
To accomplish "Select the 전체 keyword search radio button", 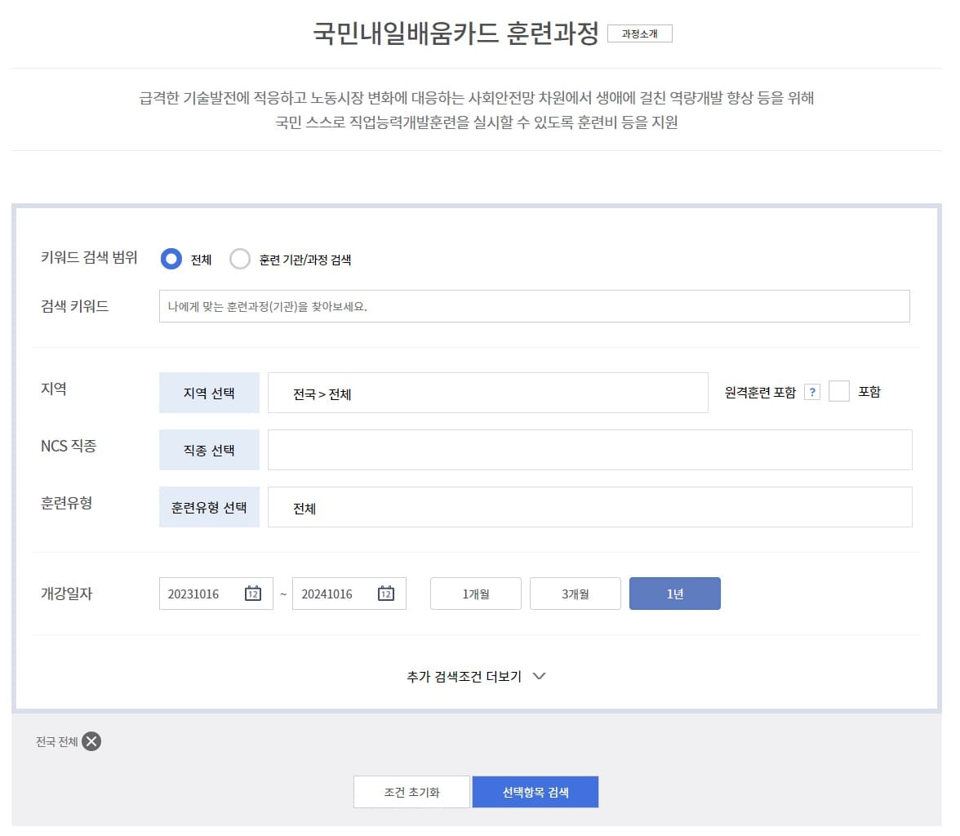I will point(170,258).
